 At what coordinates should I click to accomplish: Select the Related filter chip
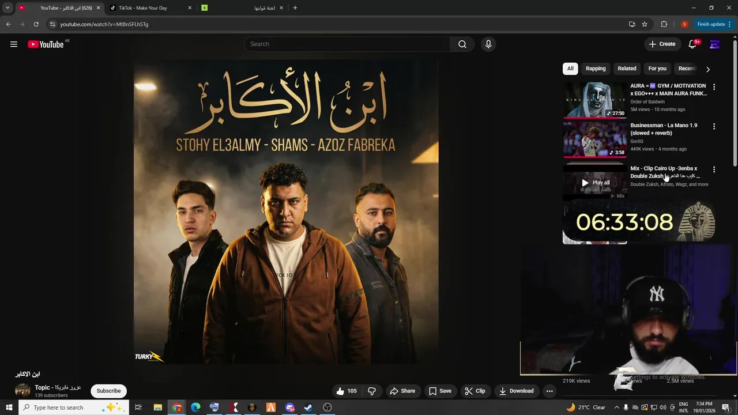(x=627, y=69)
